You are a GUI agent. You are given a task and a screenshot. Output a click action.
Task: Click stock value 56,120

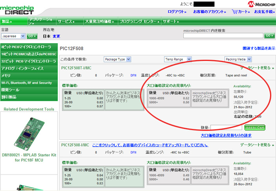238,97
